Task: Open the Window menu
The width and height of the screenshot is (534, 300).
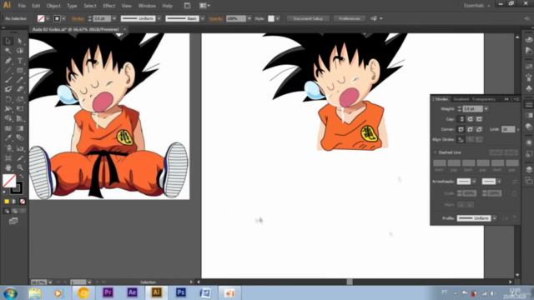Action: point(147,6)
